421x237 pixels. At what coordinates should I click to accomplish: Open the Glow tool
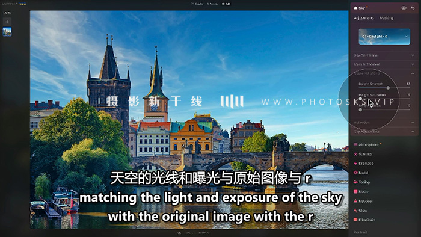[x=360, y=211]
